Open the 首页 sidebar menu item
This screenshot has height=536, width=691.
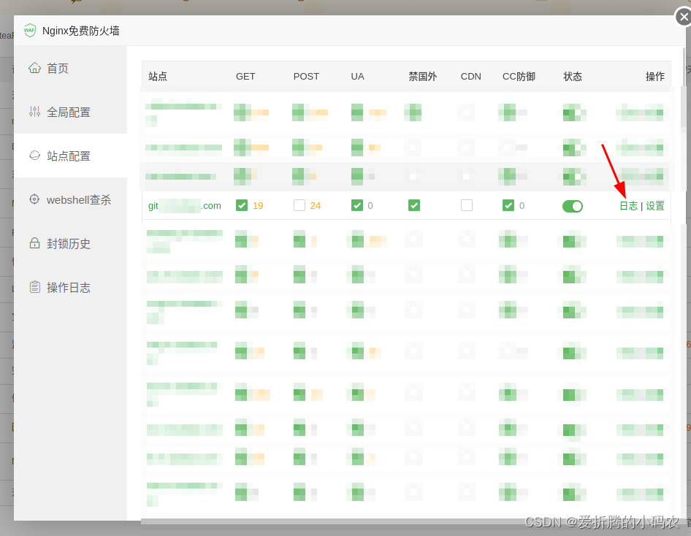pyautogui.click(x=57, y=68)
